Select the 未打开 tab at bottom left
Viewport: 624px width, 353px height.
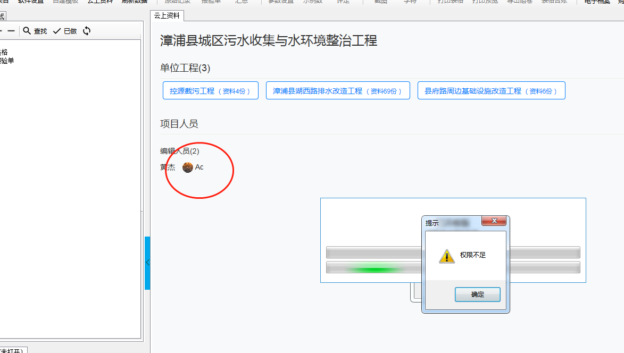13,350
